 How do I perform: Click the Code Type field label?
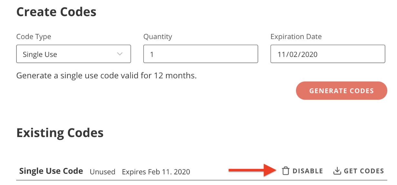pyautogui.click(x=34, y=37)
